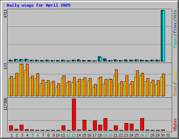The height and width of the screenshot is (139, 179).
Task: Click day 13 on the date axis
Action: click(x=73, y=135)
